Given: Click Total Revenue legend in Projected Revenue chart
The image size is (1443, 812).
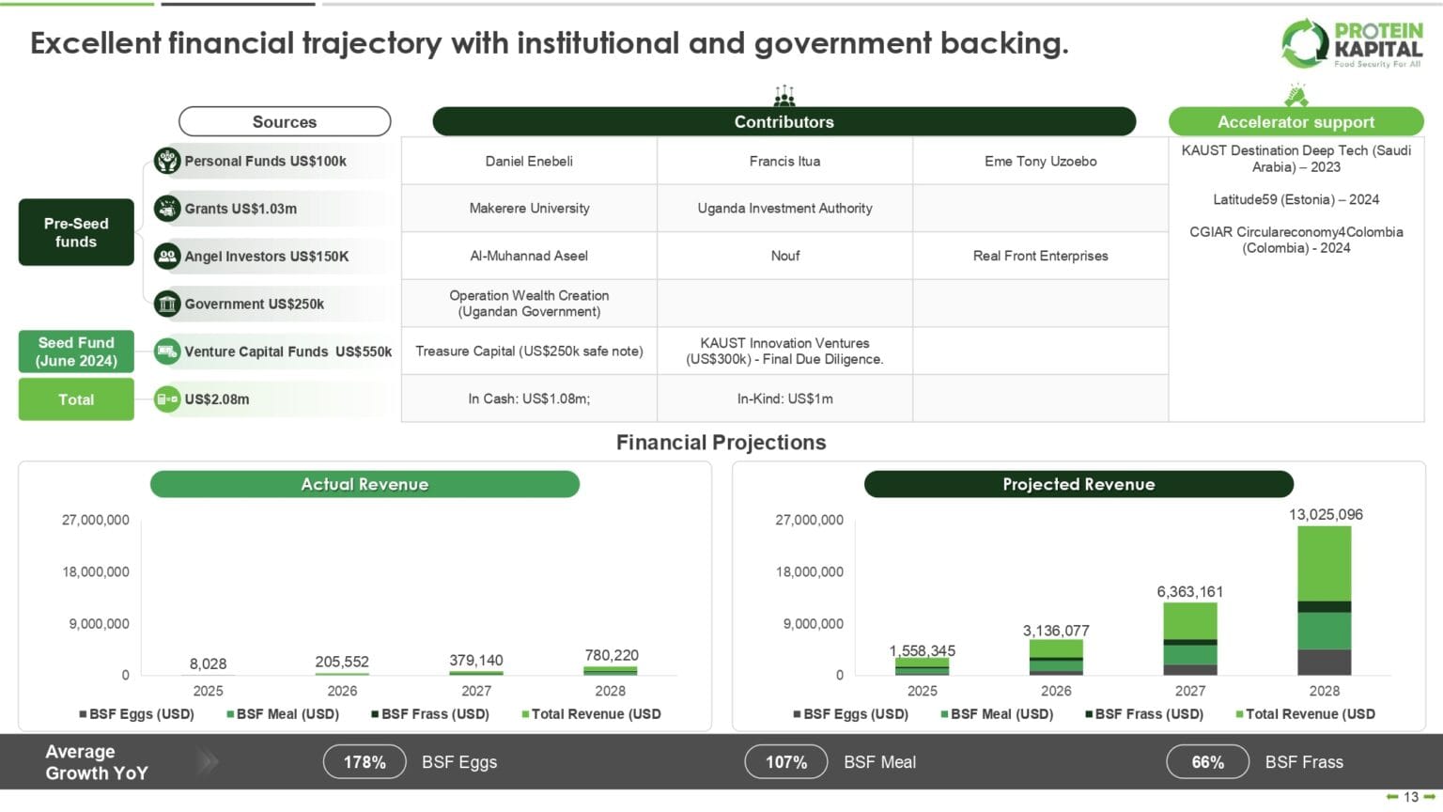Looking at the screenshot, I should pos(1305,714).
